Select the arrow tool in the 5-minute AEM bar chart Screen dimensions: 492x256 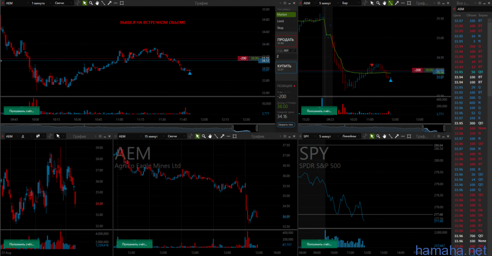tap(397, 3)
